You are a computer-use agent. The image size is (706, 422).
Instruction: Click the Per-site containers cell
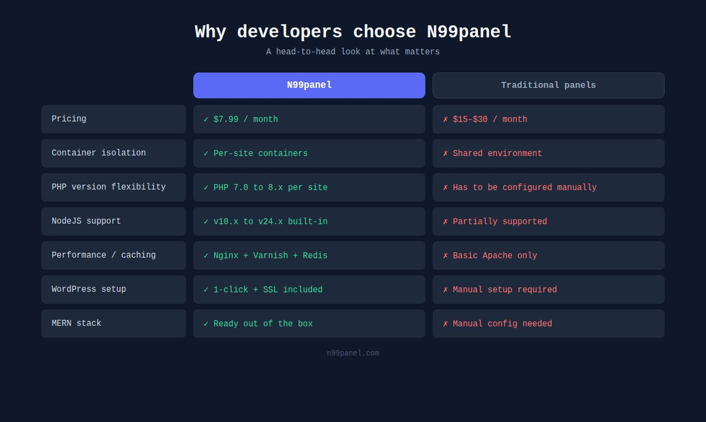pyautogui.click(x=309, y=153)
